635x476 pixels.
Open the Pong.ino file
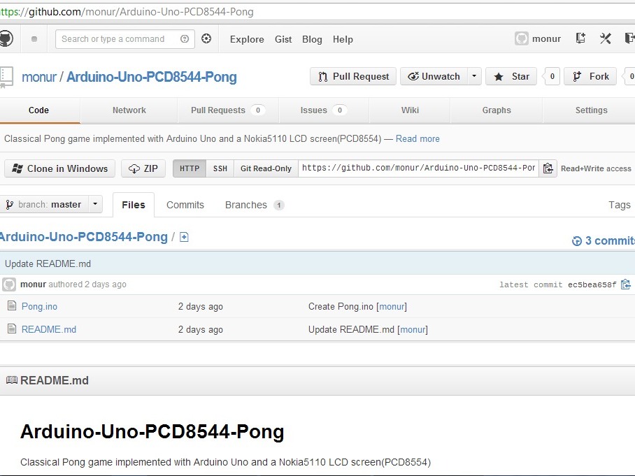pyautogui.click(x=39, y=306)
